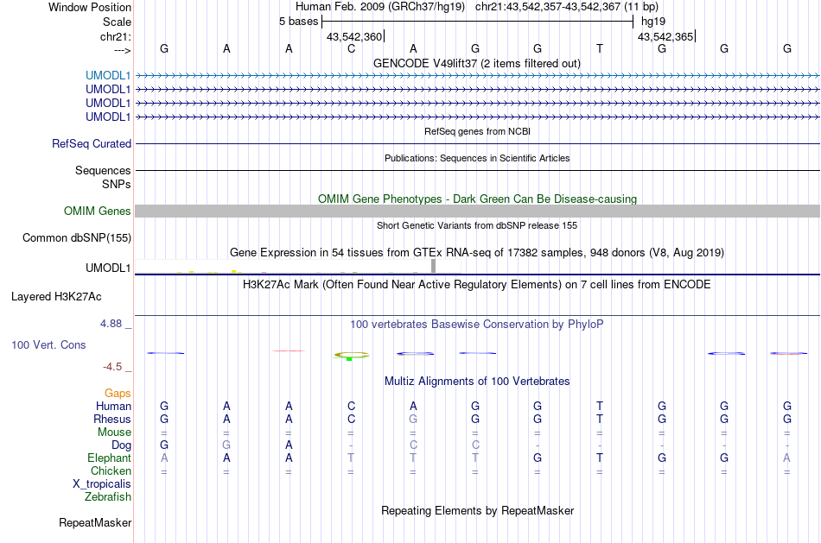Click the green PhyloP bar under base C
821x543 pixels.
(x=349, y=359)
